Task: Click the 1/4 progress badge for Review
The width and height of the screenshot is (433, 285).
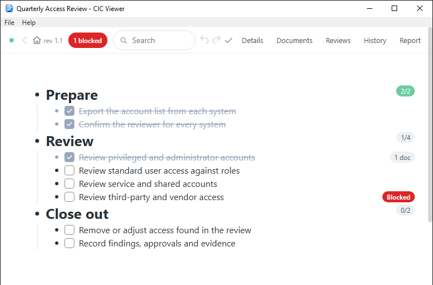Action: tap(405, 137)
